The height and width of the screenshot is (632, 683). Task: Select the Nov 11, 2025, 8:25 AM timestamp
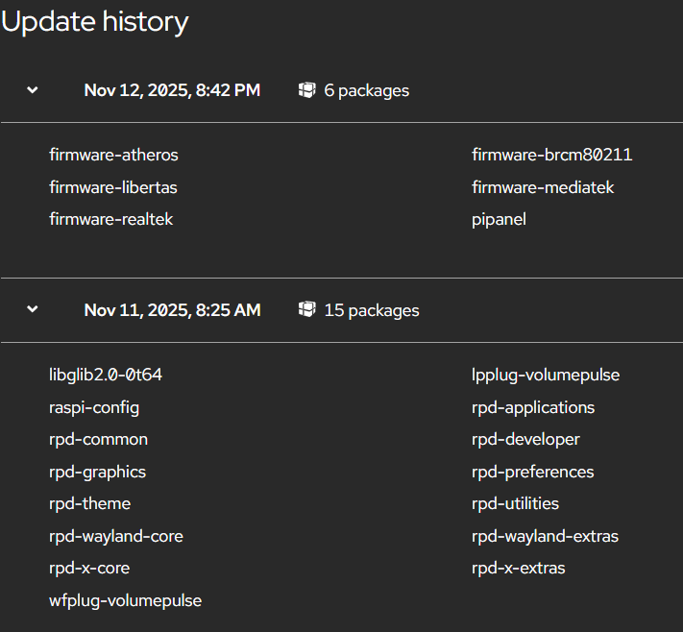[172, 310]
